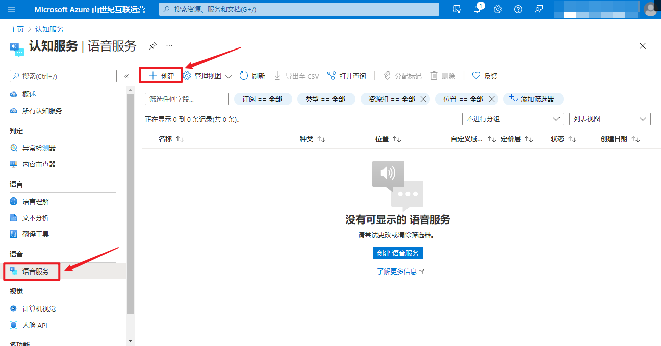Open help question mark icon
The height and width of the screenshot is (346, 661).
pos(518,9)
